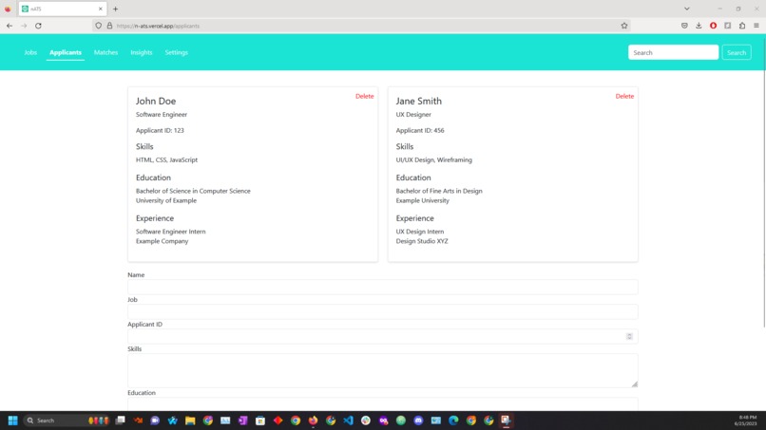Open the taskbar clock and date
The height and width of the screenshot is (430, 766).
(x=746, y=421)
